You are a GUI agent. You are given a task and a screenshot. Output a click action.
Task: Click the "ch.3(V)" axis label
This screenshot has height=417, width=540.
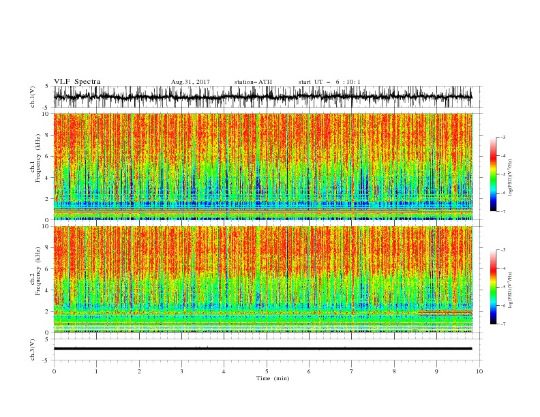point(33,350)
